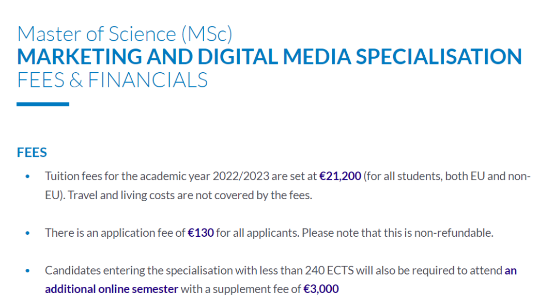Click the Marketing and Digital Media Specialisation heading
This screenshot has width=555, height=308.
coord(269,57)
